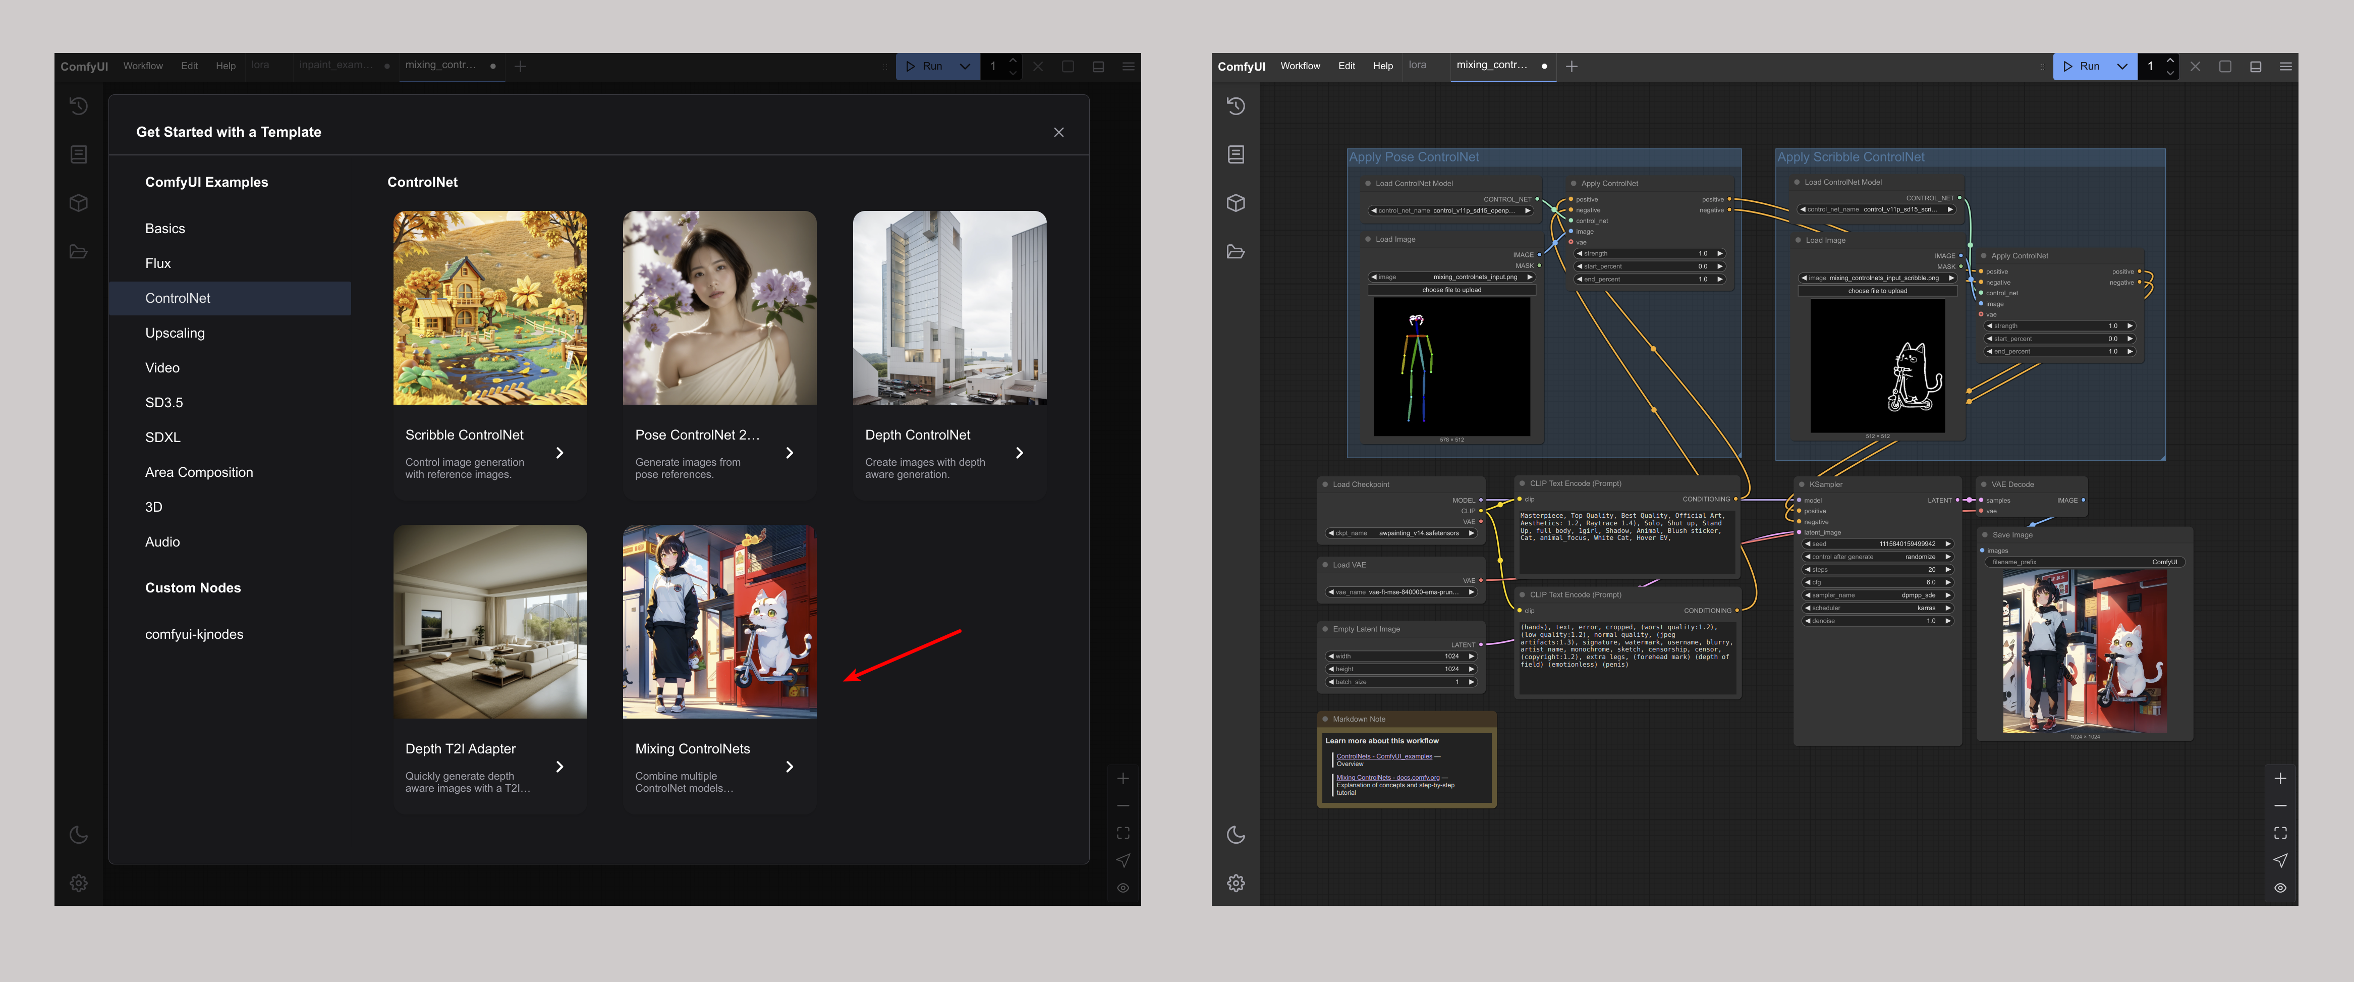The height and width of the screenshot is (982, 2354).
Task: Open workflows folder in template dialog window
Action: pos(79,251)
